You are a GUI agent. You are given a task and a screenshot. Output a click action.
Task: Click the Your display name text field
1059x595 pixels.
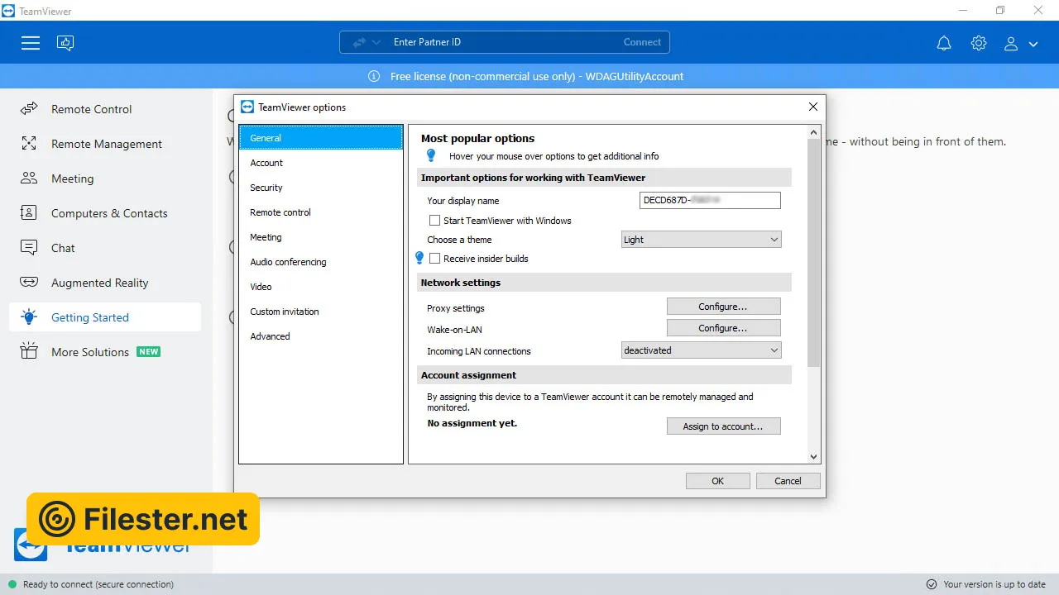(710, 200)
